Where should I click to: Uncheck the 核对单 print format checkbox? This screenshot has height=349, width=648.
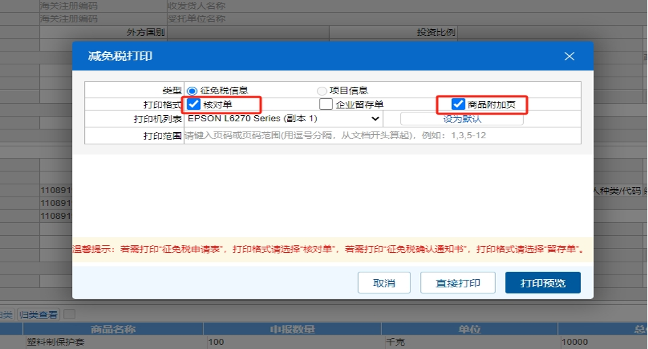pyautogui.click(x=194, y=104)
